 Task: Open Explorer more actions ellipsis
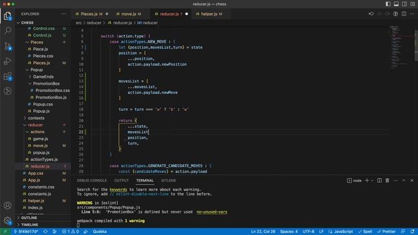[x=63, y=14]
